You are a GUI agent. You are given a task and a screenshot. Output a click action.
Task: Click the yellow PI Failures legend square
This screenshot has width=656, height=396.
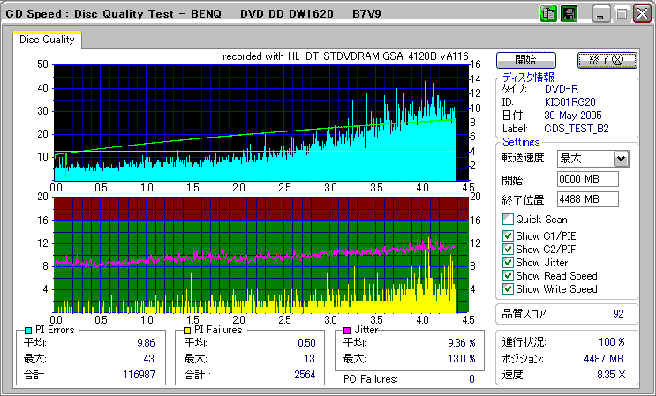tap(186, 331)
